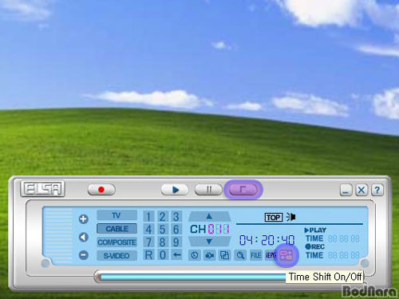Select the TV input source
Screen dimensions: 399x299
click(x=117, y=215)
